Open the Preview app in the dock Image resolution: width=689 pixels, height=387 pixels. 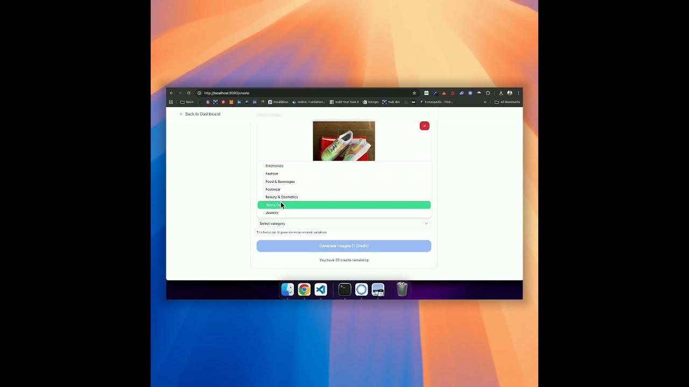378,290
